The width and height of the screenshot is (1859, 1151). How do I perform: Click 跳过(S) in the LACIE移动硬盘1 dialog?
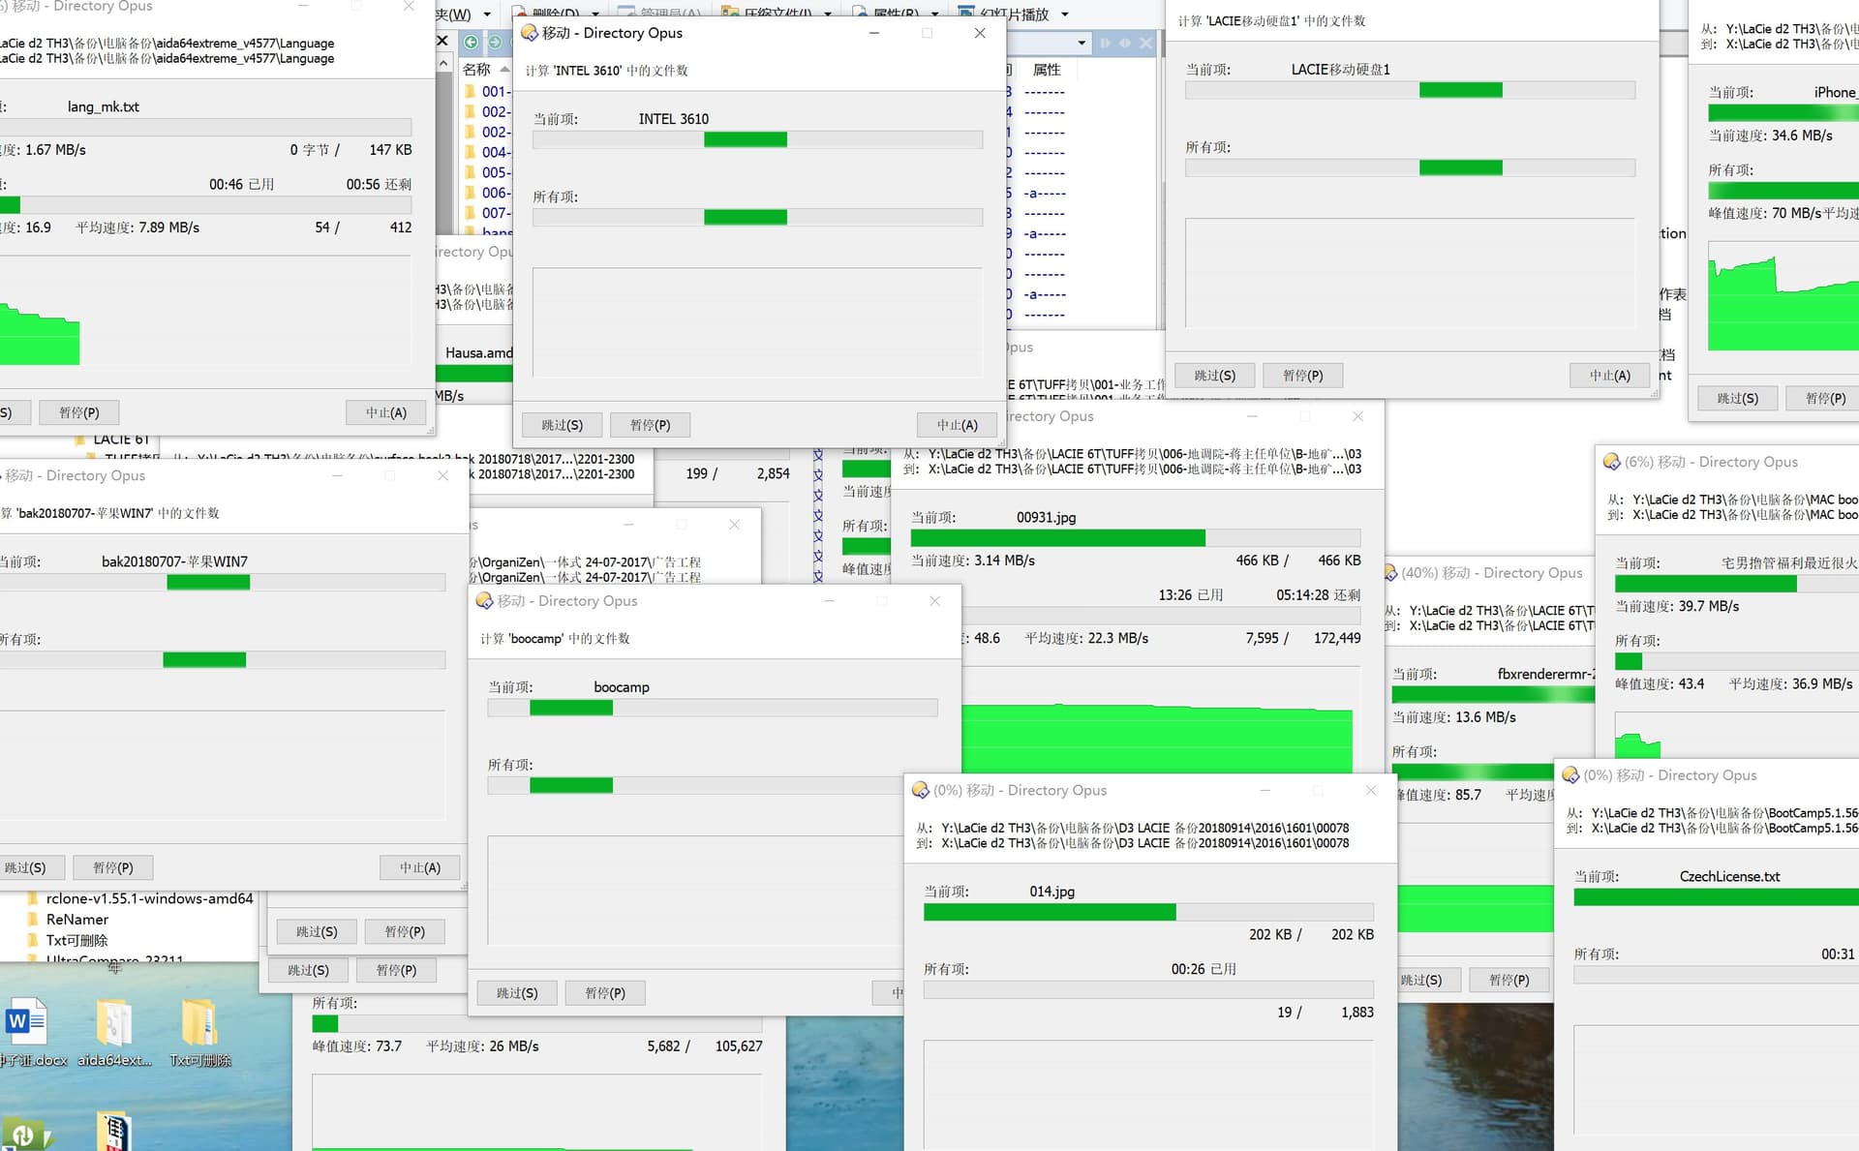coord(1214,376)
